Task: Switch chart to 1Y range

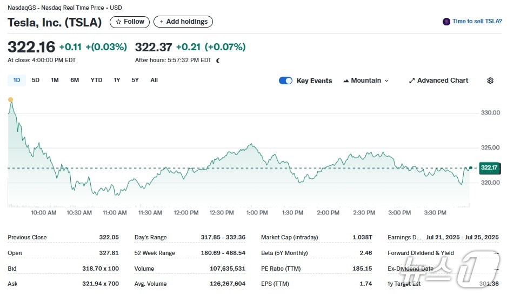Action: point(117,80)
